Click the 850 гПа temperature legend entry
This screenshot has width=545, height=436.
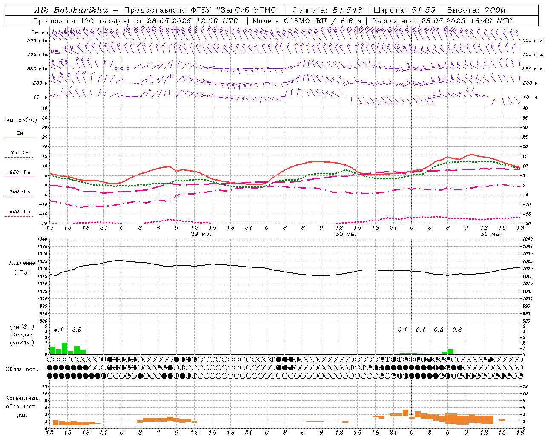(20, 172)
